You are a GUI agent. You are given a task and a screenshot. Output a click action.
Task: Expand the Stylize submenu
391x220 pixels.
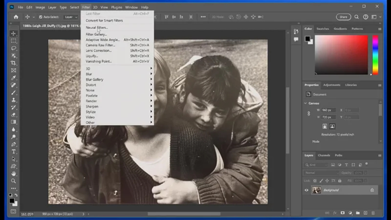[x=117, y=112]
